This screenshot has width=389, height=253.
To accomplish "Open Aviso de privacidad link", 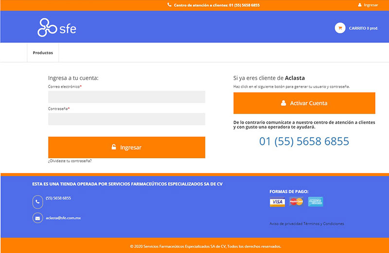I will 286,223.
